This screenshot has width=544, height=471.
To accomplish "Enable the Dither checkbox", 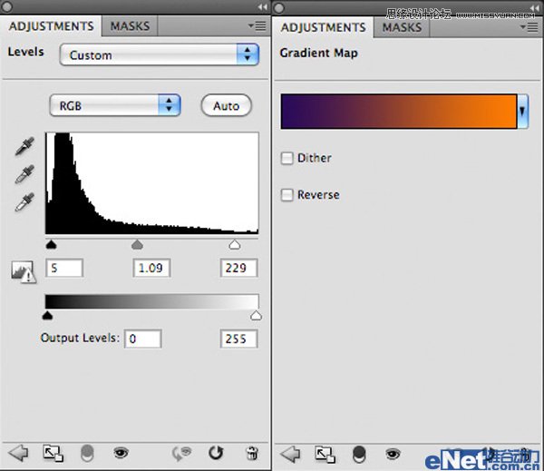I will [287, 158].
